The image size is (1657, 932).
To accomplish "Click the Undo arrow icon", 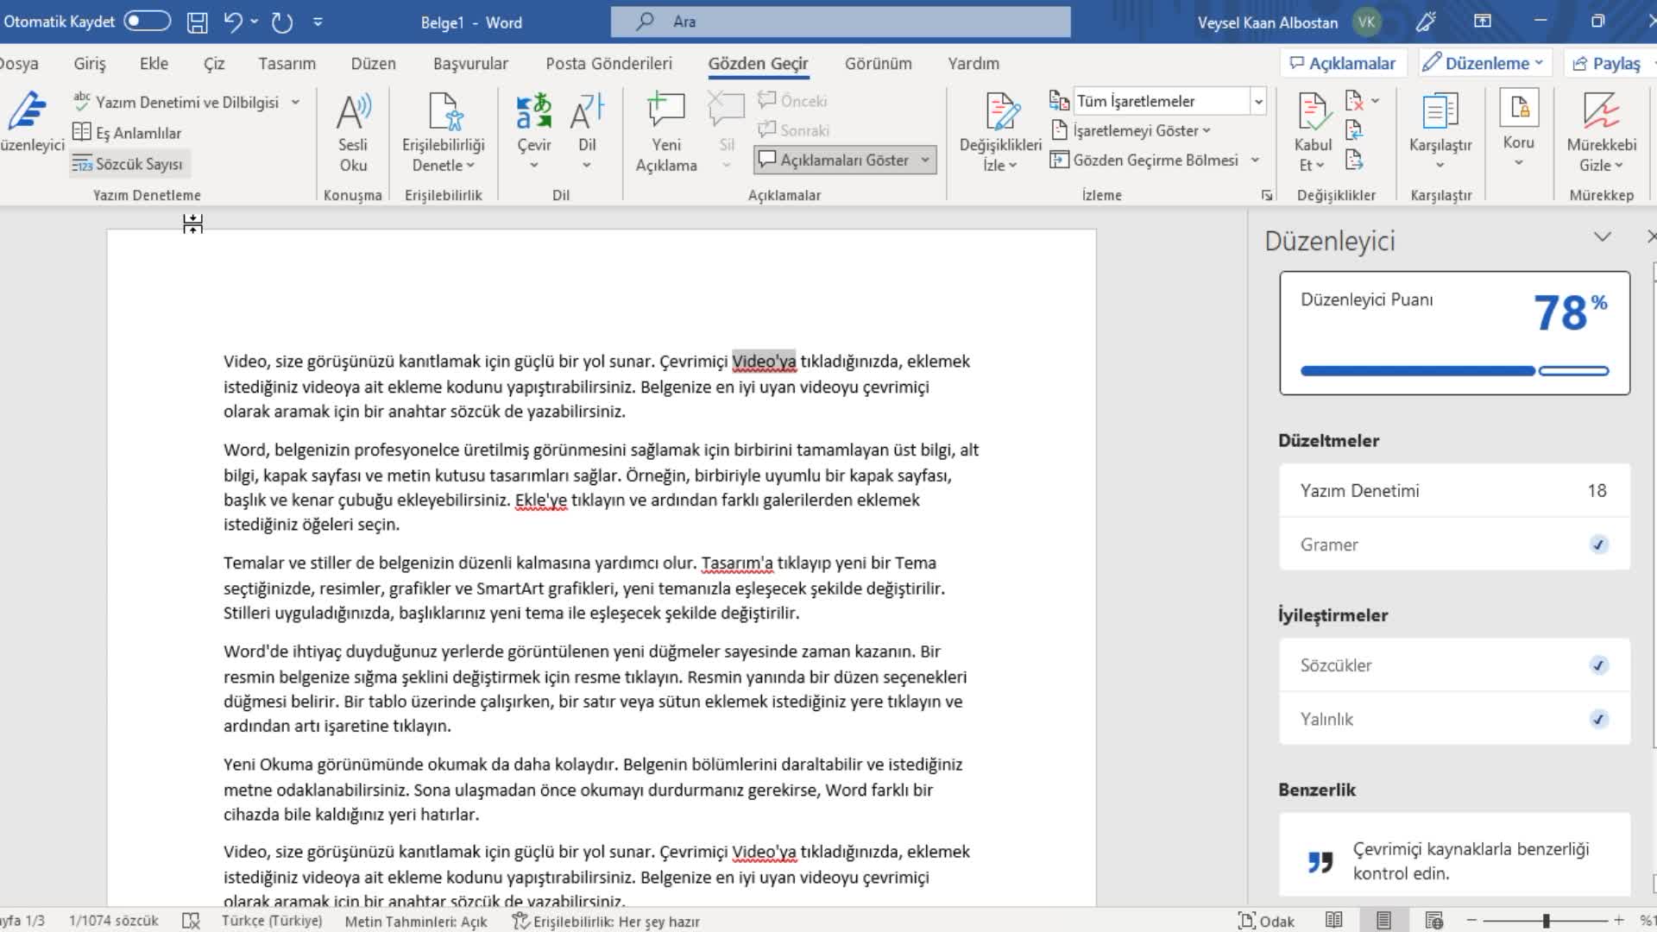I will pyautogui.click(x=232, y=22).
